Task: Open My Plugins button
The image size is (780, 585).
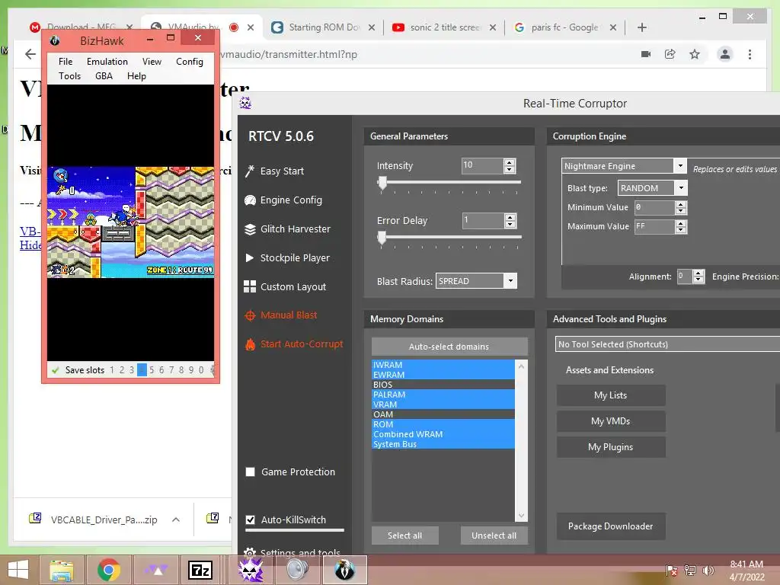Action: click(610, 446)
